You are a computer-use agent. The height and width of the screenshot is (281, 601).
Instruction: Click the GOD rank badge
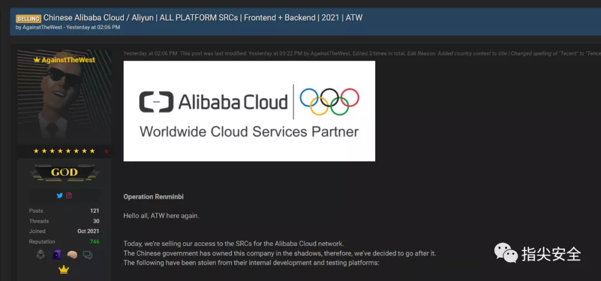65,172
